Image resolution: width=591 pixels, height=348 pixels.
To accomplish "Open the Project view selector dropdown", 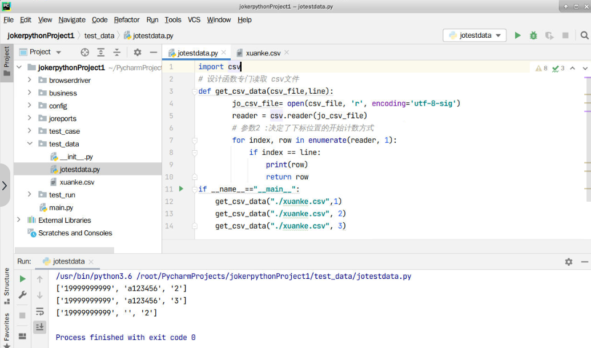I will [x=41, y=52].
